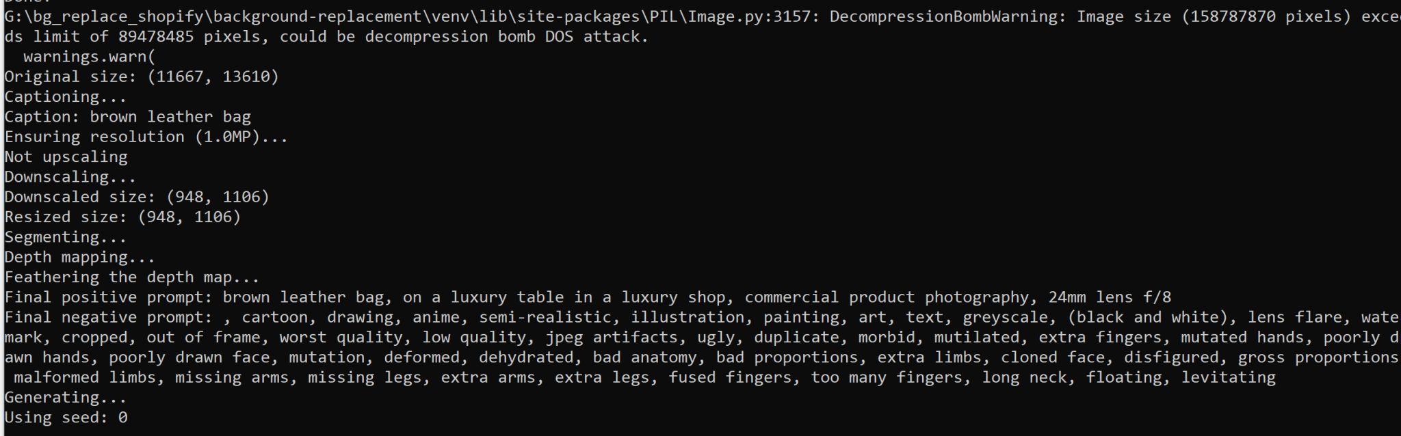The width and height of the screenshot is (1401, 436).
Task: Click the 'Feathering the depth map...' line
Action: tap(132, 277)
